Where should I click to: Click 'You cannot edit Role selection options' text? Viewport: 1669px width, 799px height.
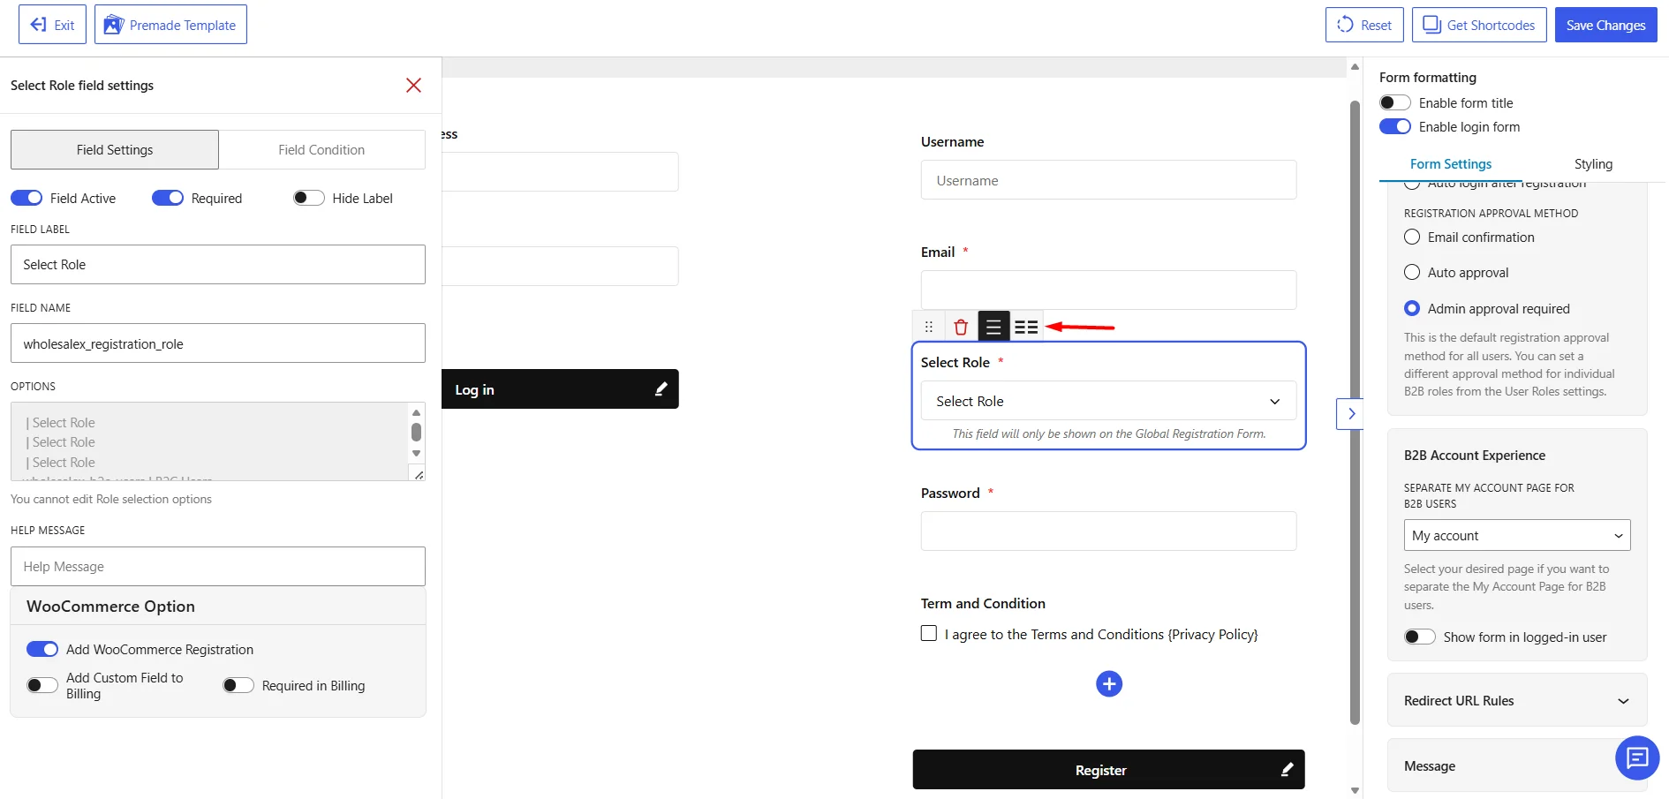coord(111,499)
